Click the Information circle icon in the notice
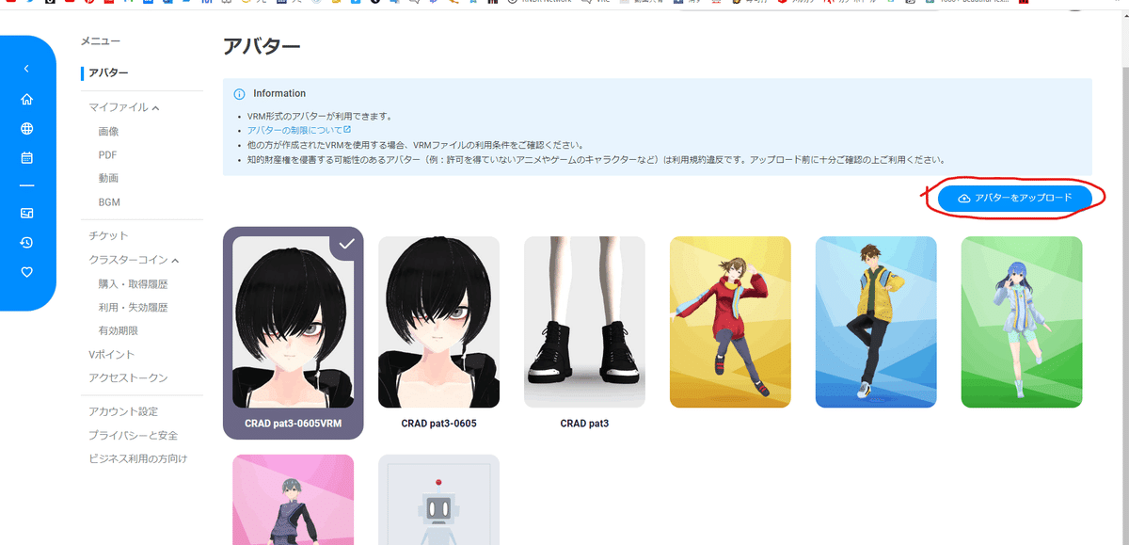 239,94
